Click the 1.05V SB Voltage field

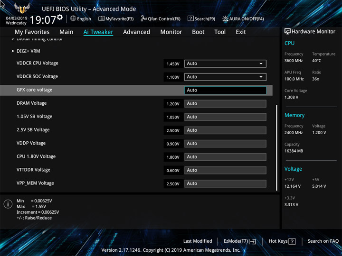coord(225,117)
